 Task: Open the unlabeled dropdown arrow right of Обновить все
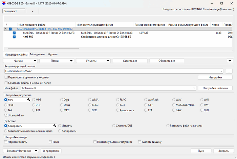[230, 61]
